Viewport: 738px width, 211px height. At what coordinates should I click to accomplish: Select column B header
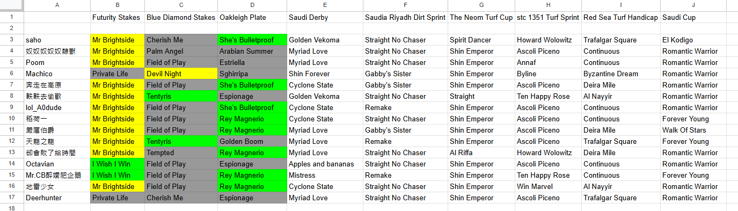118,5
